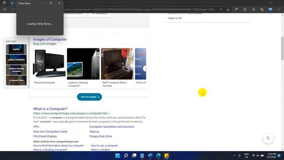Open the teal notepad-like app on the taskbar

tap(142, 156)
